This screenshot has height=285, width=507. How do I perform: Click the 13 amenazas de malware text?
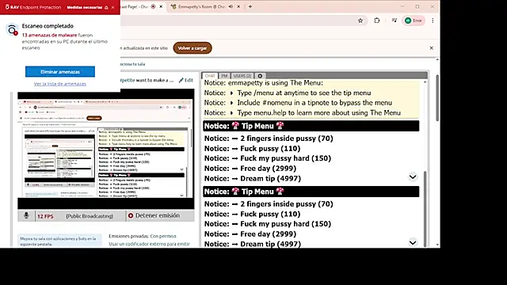click(x=49, y=35)
